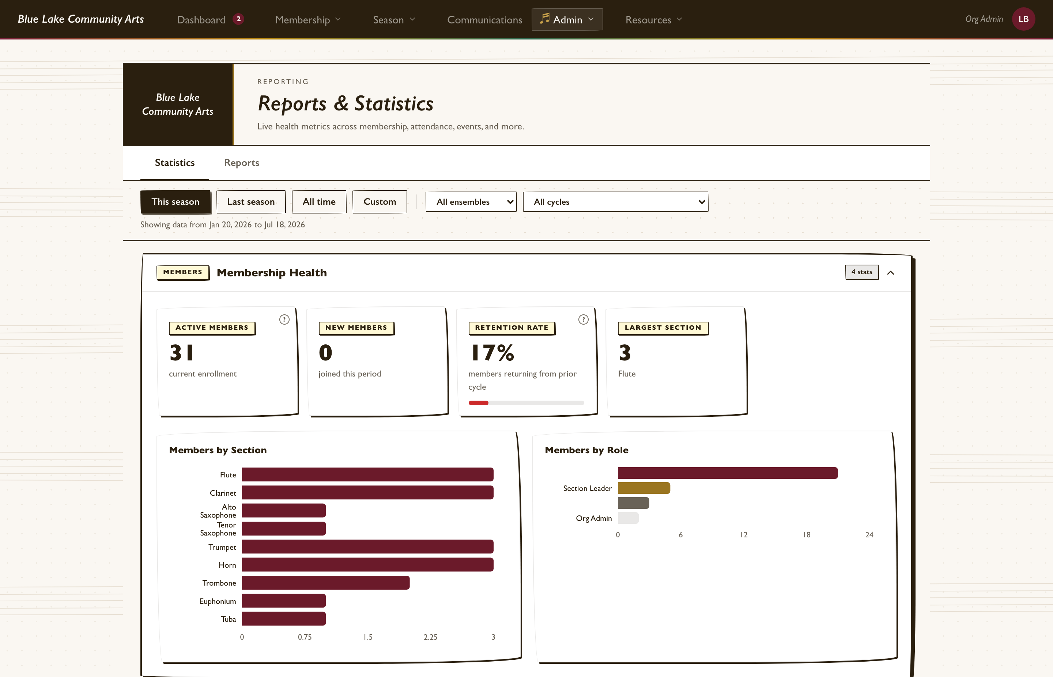
Task: Click the 4 stats badge
Action: (x=862, y=272)
